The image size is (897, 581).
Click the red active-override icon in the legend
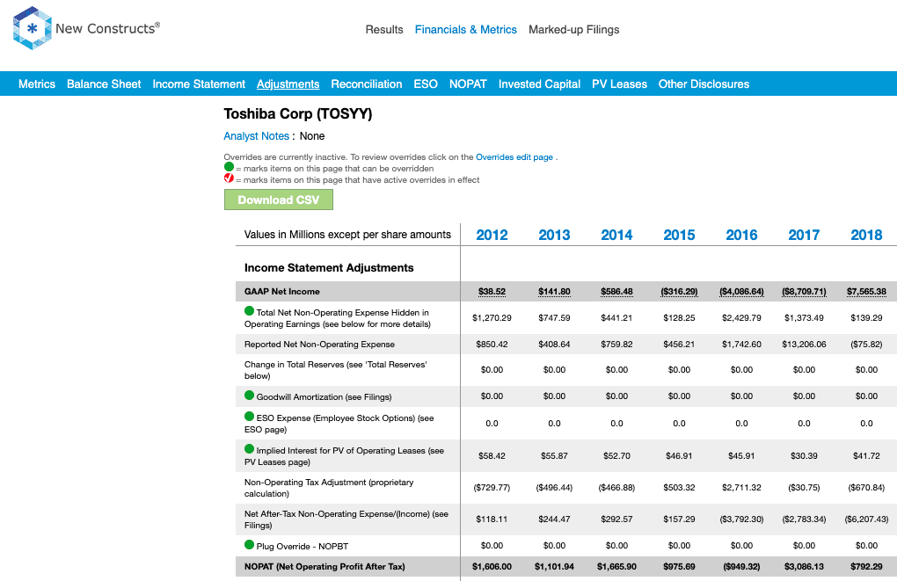point(229,178)
